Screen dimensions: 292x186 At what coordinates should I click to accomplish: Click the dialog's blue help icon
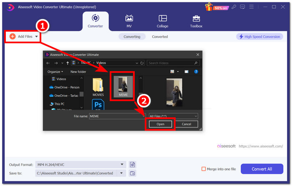[196, 72]
